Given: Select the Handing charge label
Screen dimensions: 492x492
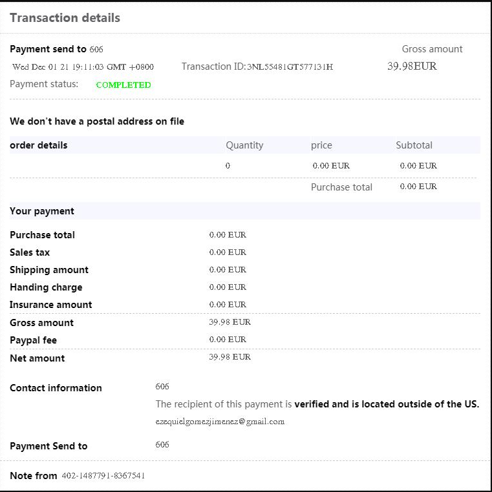Looking at the screenshot, I should pyautogui.click(x=46, y=287).
